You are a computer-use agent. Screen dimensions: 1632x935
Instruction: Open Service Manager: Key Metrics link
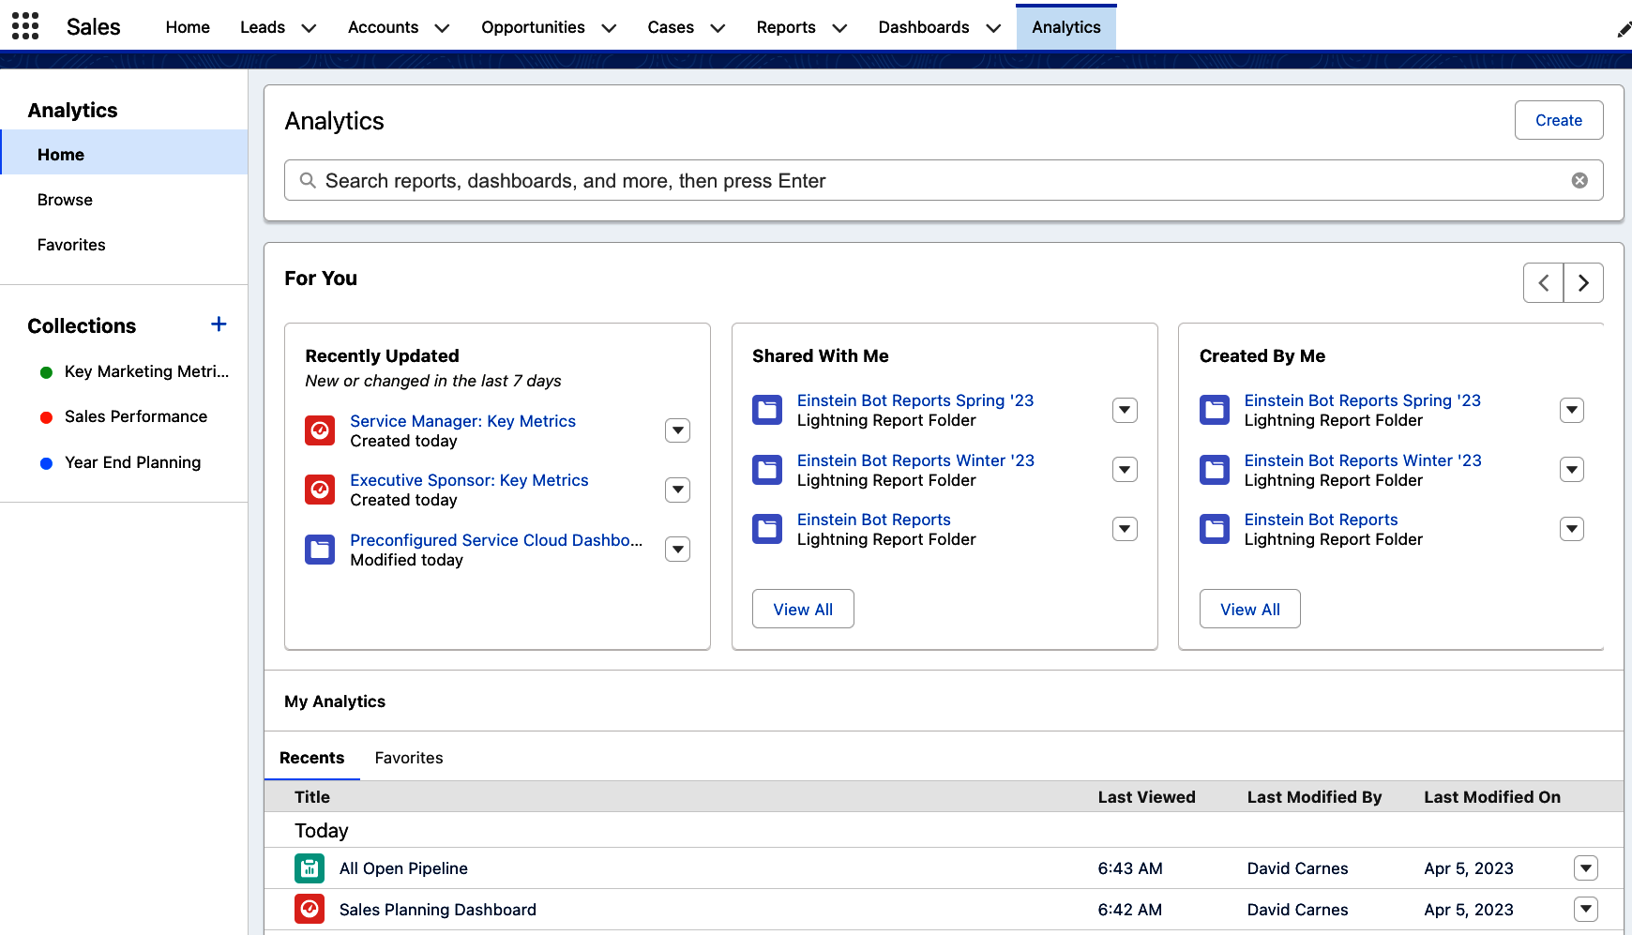[x=462, y=421]
